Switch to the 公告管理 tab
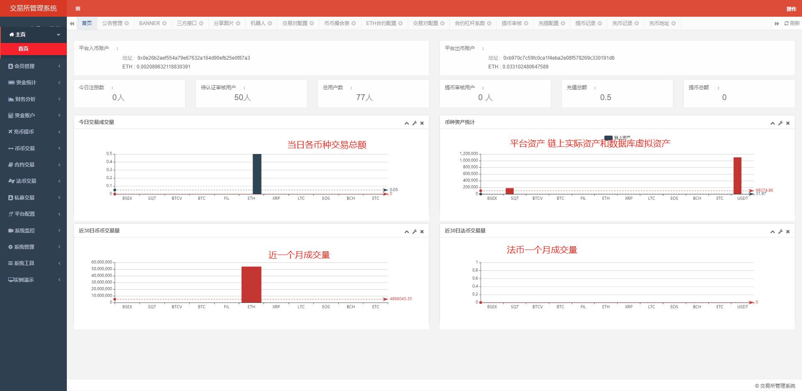 point(112,23)
